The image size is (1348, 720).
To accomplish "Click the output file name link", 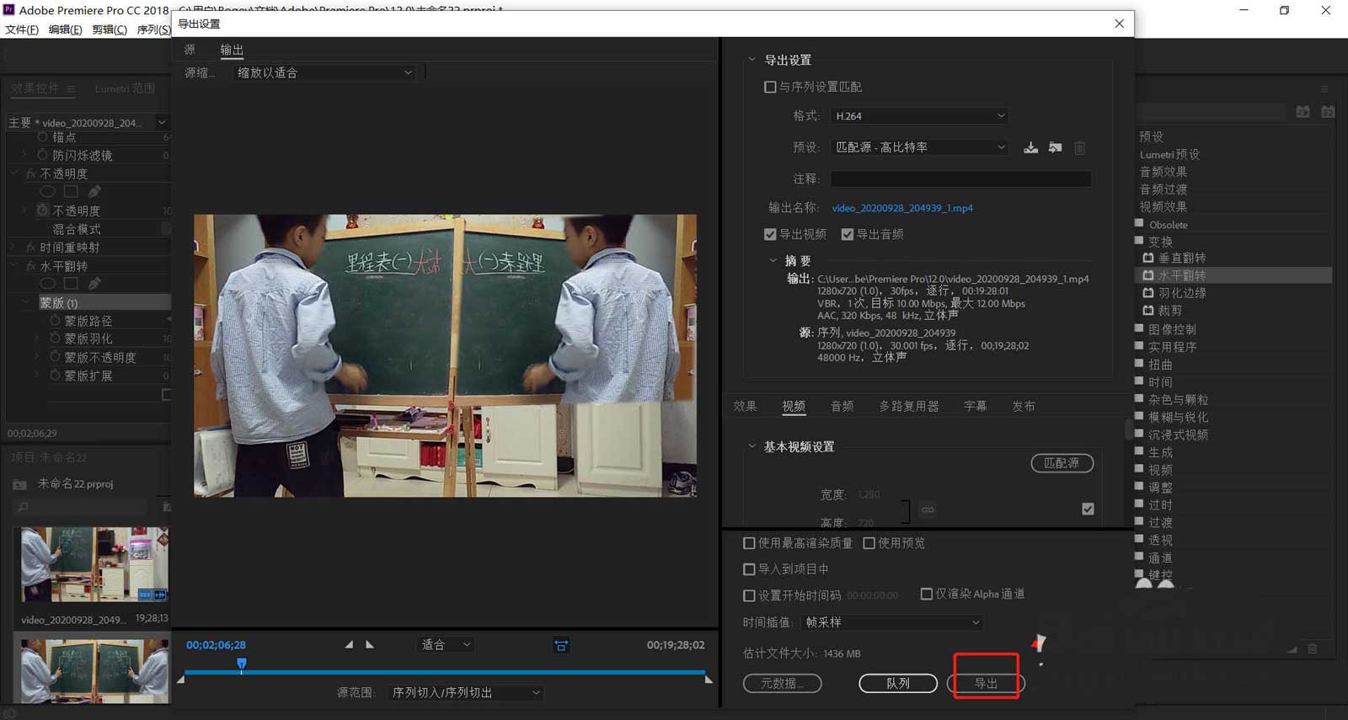I will click(901, 208).
